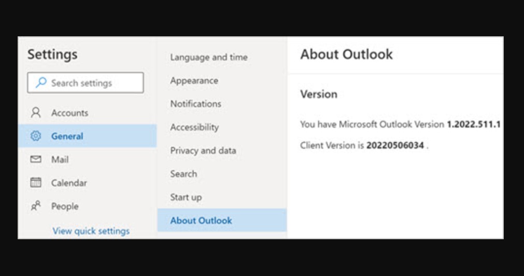Click the magnifier icon in search box
This screenshot has width=524, height=276.
pyautogui.click(x=41, y=82)
